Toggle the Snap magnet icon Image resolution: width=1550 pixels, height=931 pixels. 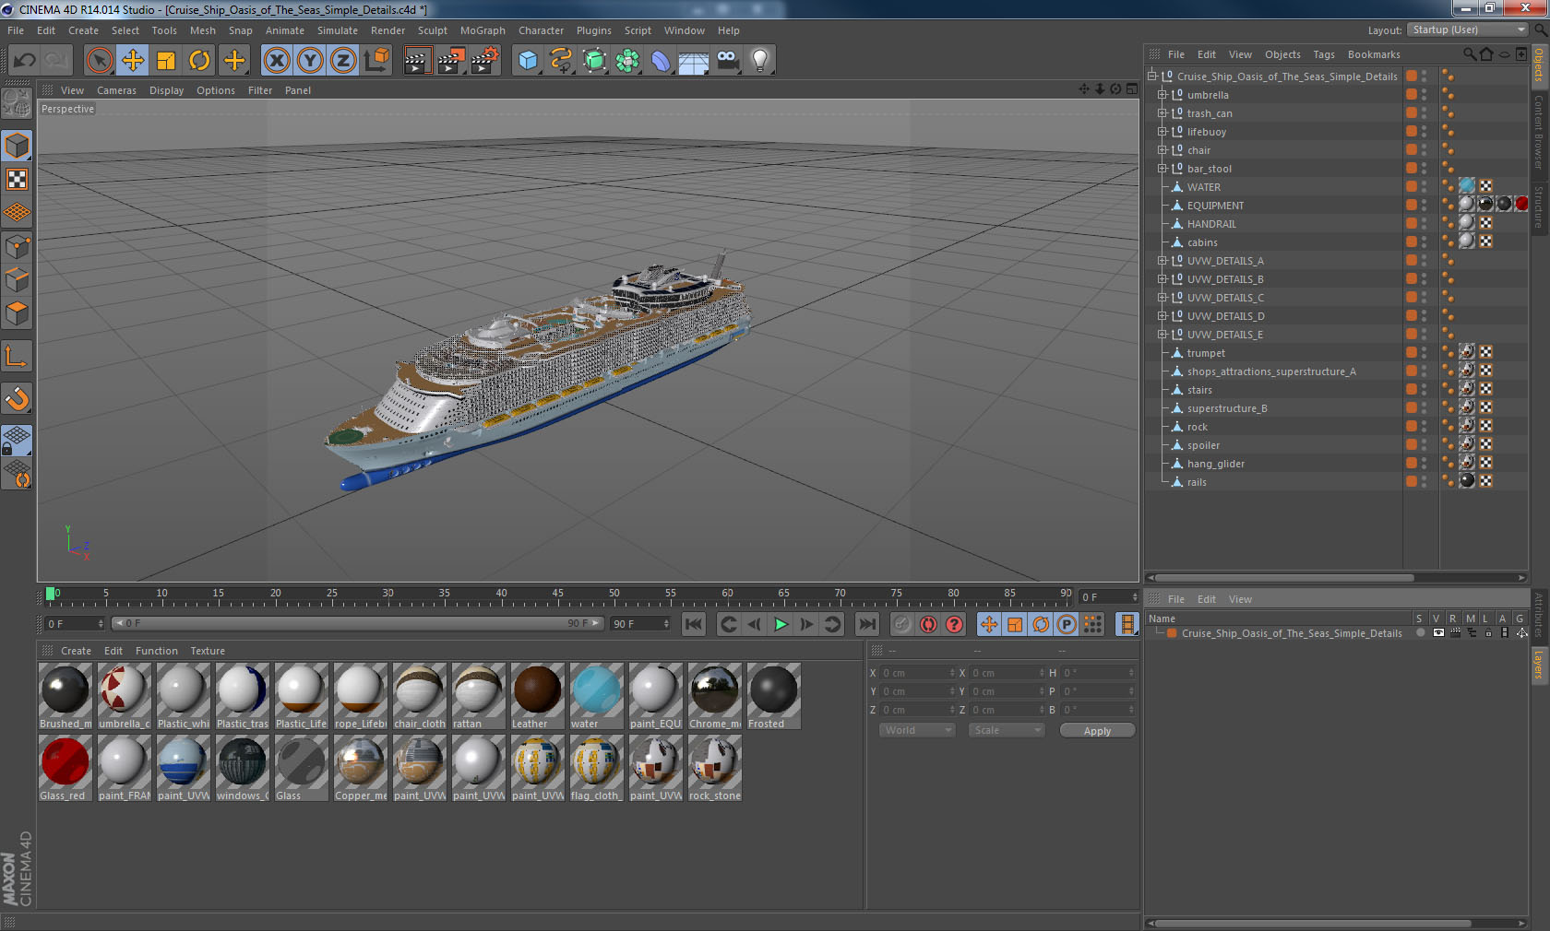pyautogui.click(x=17, y=398)
